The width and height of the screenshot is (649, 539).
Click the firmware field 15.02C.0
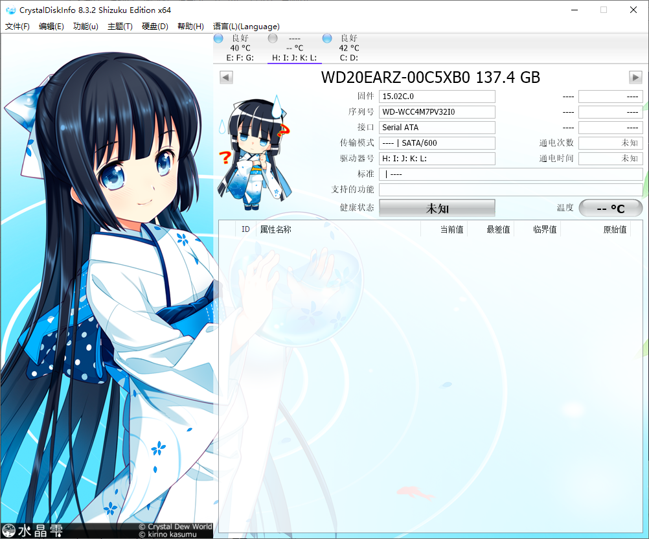pyautogui.click(x=437, y=97)
